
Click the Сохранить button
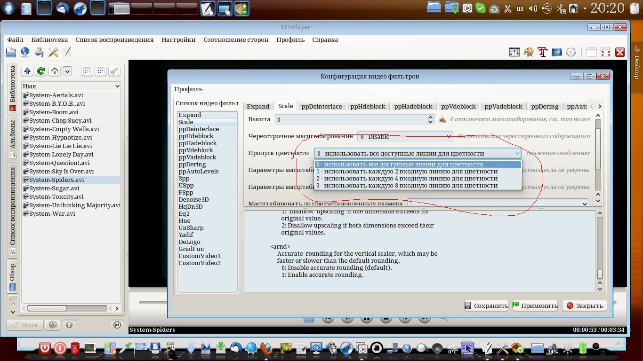click(x=486, y=306)
